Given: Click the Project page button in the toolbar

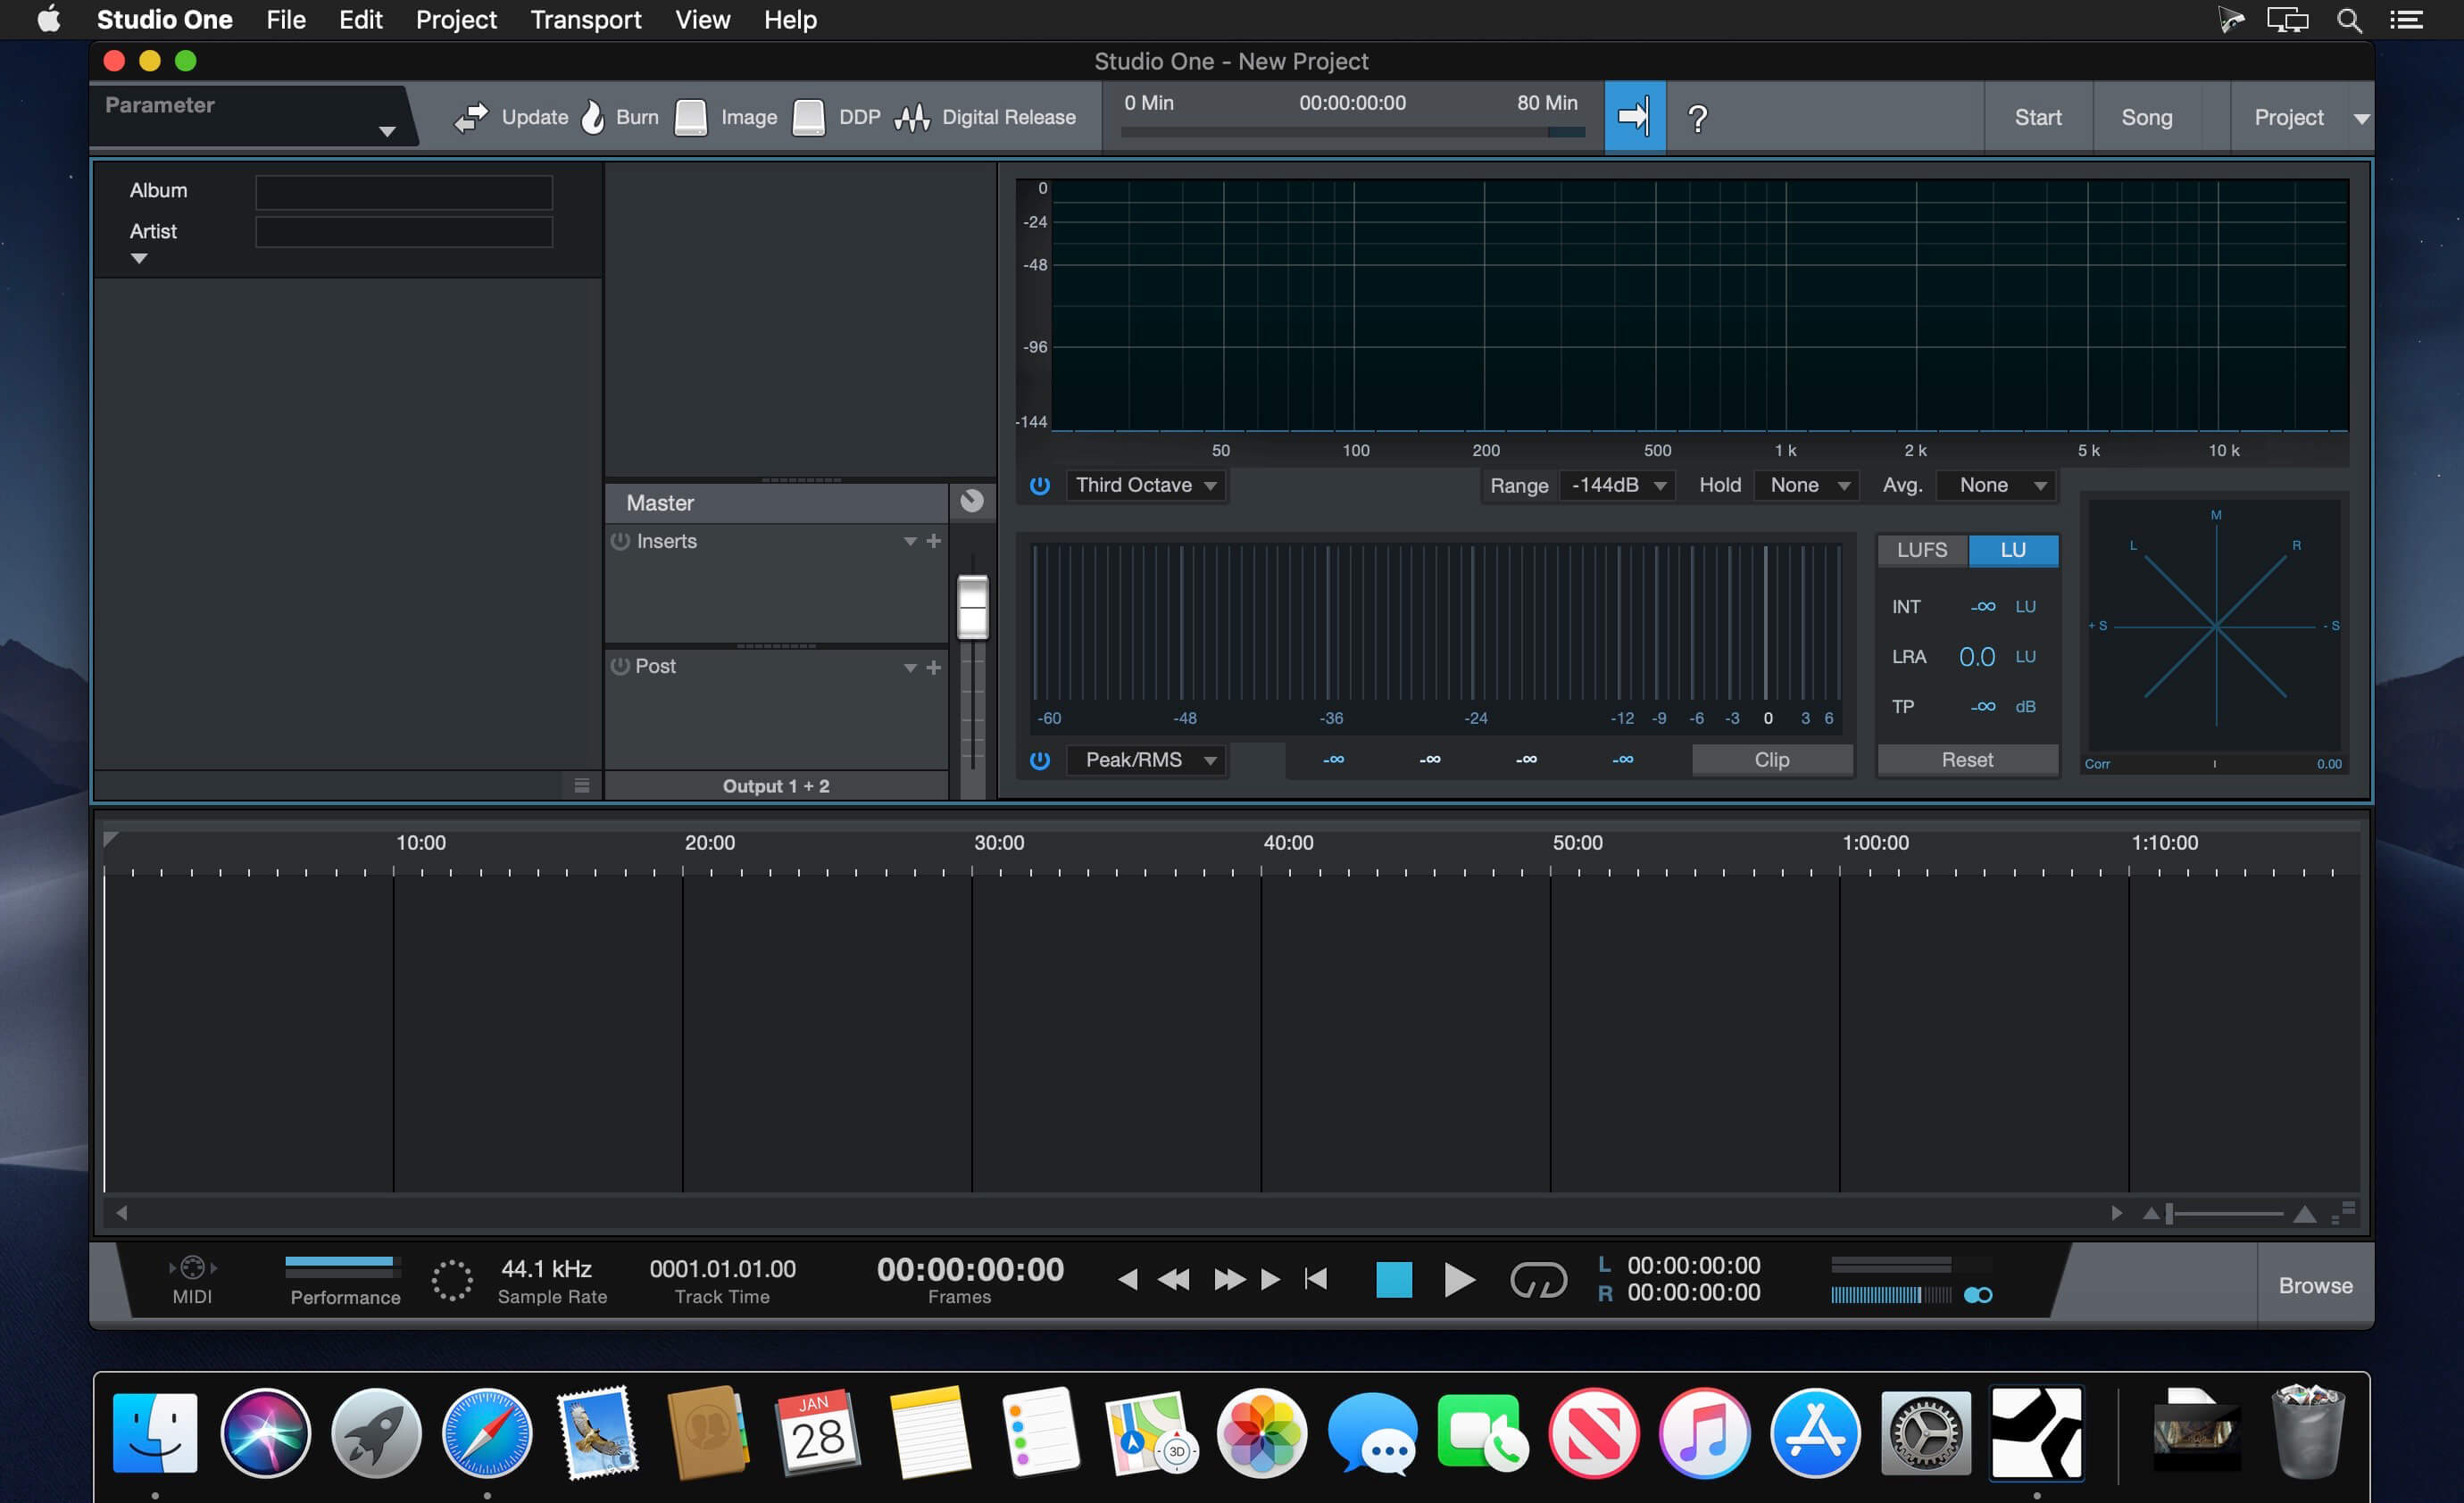Looking at the screenshot, I should [x=2288, y=117].
